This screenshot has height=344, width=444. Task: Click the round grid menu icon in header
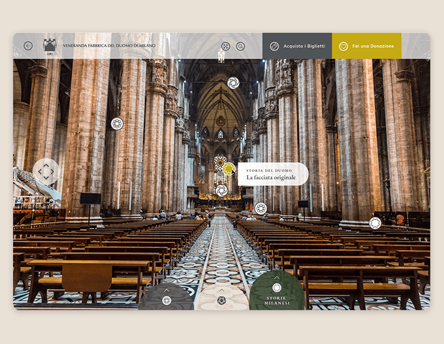coord(225,46)
